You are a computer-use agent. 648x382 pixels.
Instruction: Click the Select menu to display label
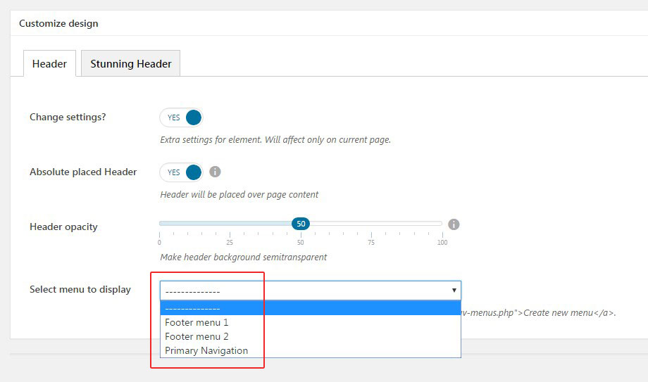[80, 289]
